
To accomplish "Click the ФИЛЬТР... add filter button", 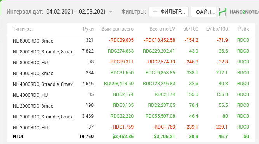I will click(169, 12).
